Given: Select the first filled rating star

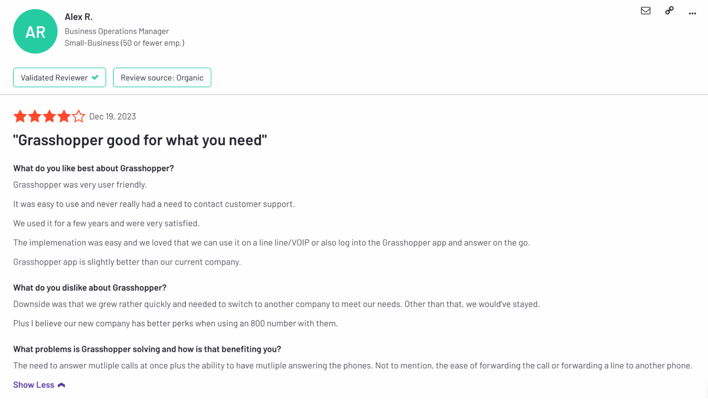Looking at the screenshot, I should (x=20, y=116).
